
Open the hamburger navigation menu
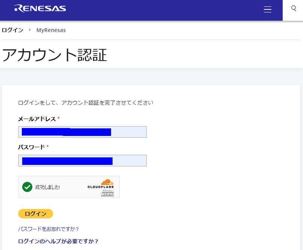[x=268, y=10]
